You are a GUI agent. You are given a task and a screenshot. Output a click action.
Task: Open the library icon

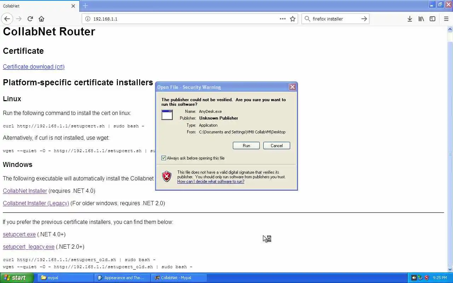coord(421,19)
